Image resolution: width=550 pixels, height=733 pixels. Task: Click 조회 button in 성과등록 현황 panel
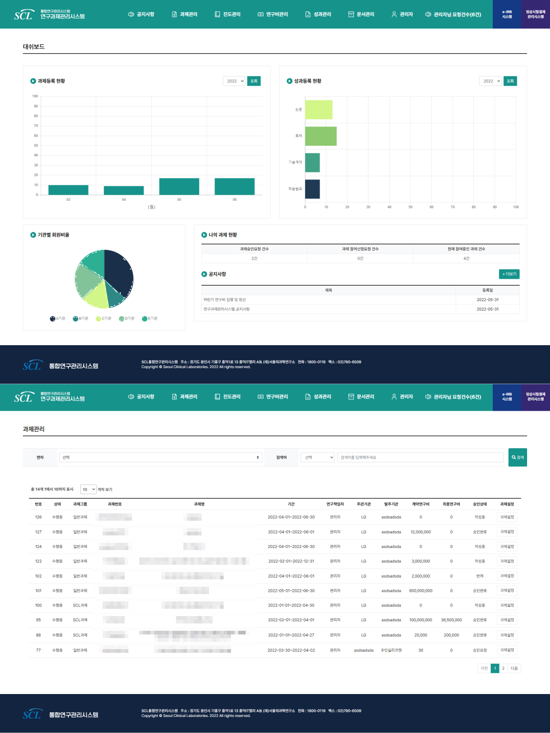pos(510,81)
